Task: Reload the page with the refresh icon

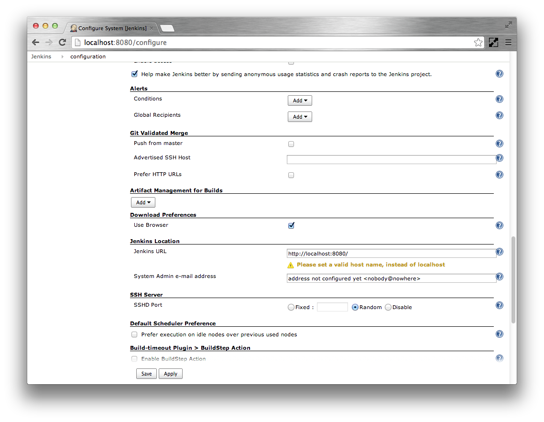Action: [x=62, y=43]
